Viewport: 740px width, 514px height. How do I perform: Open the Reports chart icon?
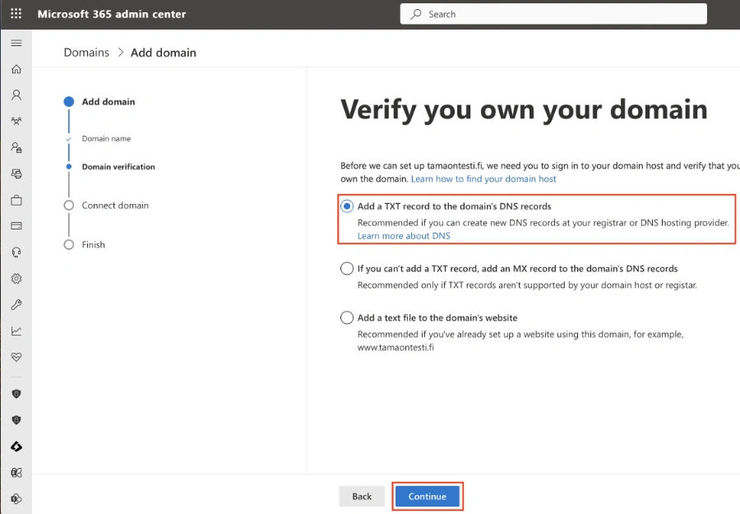[16, 331]
